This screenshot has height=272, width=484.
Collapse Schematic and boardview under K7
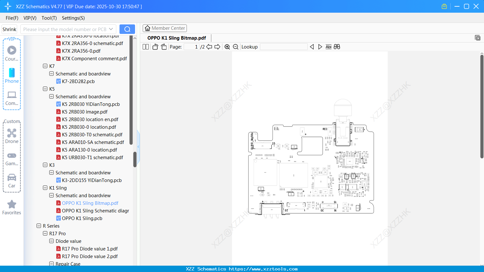coord(51,74)
